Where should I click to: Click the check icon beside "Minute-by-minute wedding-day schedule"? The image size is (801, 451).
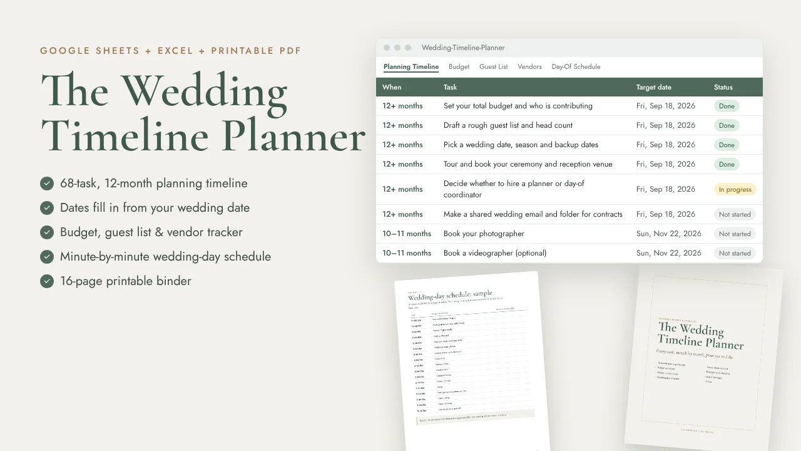pyautogui.click(x=47, y=257)
